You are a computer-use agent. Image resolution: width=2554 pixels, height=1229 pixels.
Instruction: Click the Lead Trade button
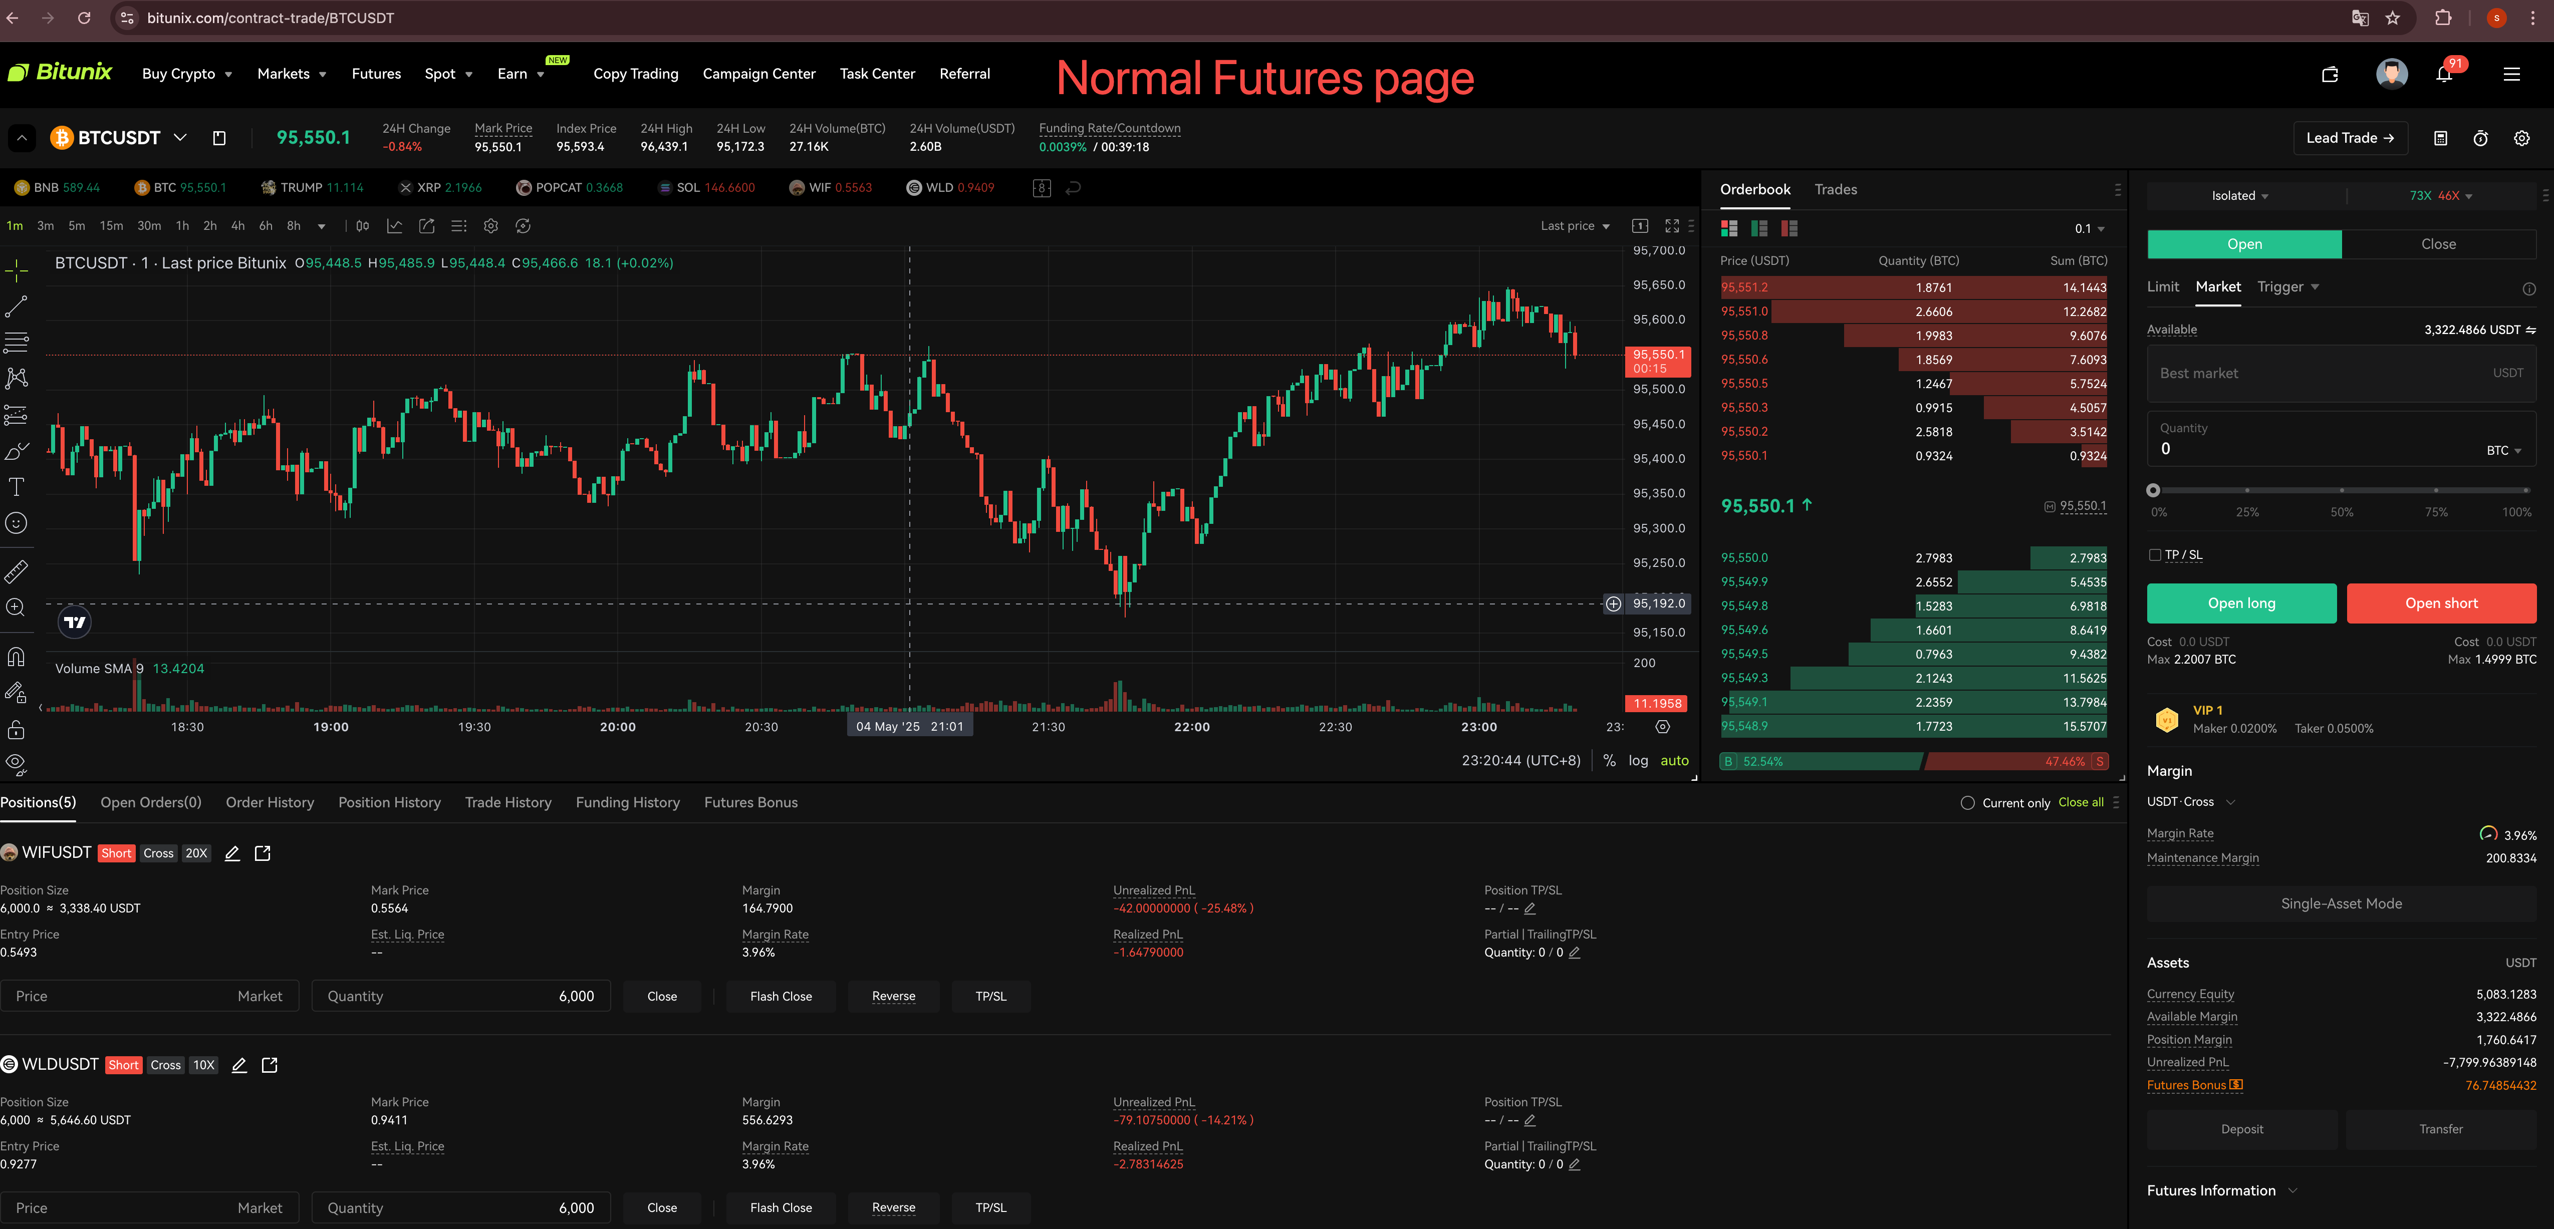[2350, 138]
